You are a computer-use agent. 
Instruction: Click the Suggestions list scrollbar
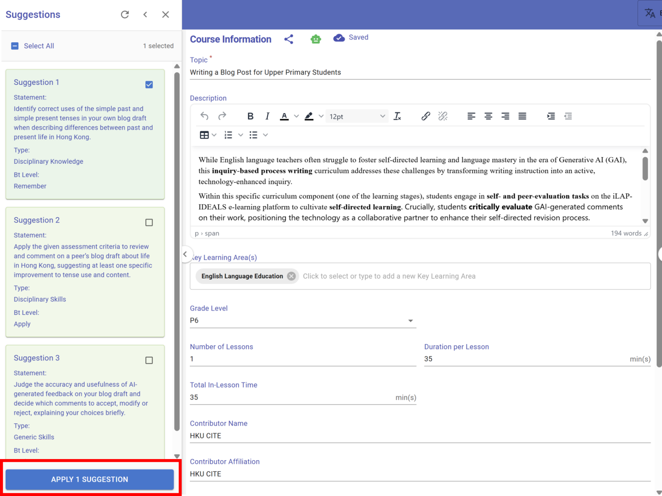tap(177, 252)
